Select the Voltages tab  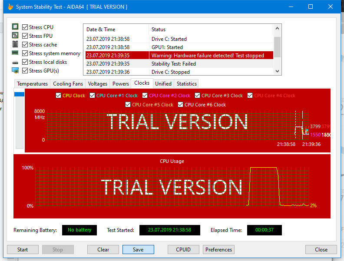[98, 84]
